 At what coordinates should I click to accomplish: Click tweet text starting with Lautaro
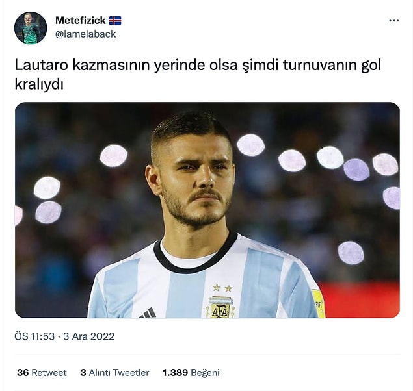198,75
